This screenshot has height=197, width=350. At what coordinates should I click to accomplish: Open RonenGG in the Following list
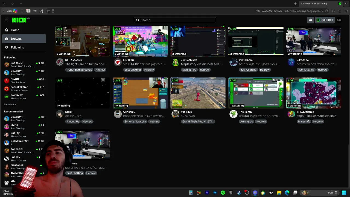pos(24,65)
